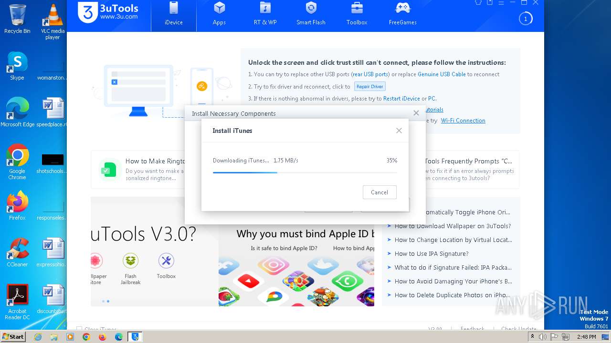The height and width of the screenshot is (343, 611).
Task: Click the Restart iDevice link
Action: pyautogui.click(x=401, y=99)
